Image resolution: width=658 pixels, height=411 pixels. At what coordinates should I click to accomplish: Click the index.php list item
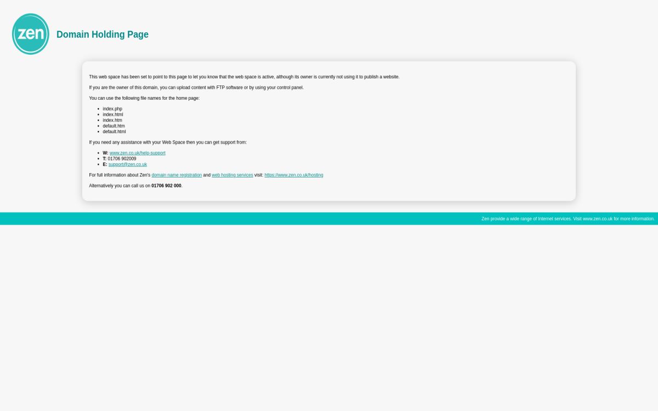coord(112,109)
